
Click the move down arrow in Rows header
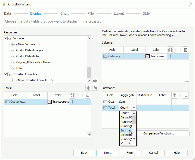coord(83,95)
